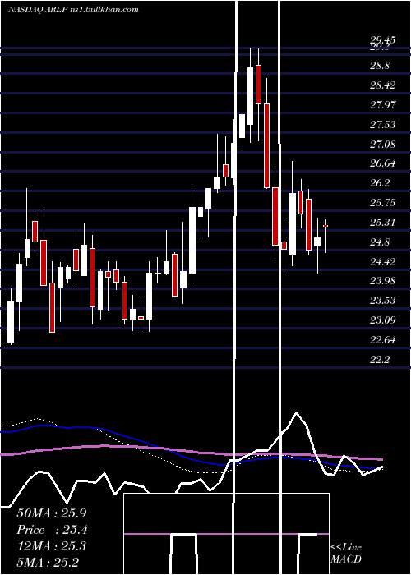Click the 24.42 price axis label

[382, 262]
